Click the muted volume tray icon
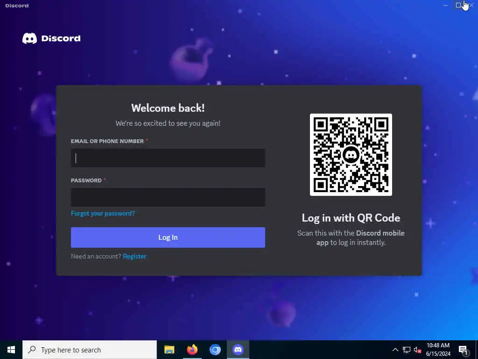The height and width of the screenshot is (359, 478). (x=417, y=350)
